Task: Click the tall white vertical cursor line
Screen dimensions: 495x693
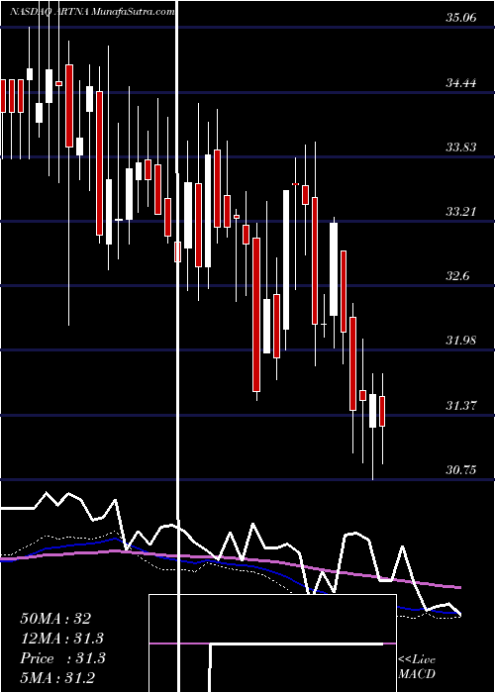Action: 178,345
